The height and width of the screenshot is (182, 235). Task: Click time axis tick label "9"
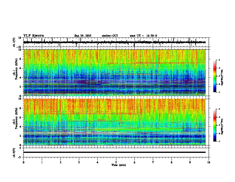click(x=190, y=162)
